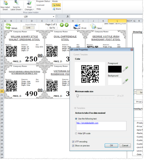Pick foreground color with eyedropper

pos(126,69)
